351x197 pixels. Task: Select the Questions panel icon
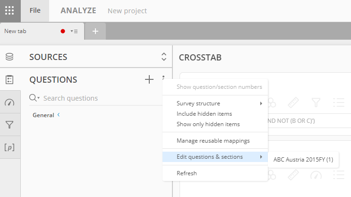[9, 80]
